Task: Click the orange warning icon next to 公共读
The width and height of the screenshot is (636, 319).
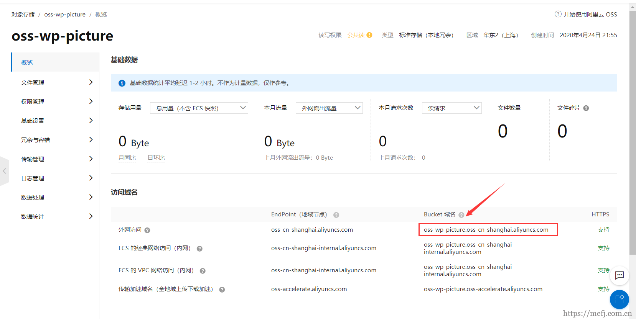Action: 369,35
